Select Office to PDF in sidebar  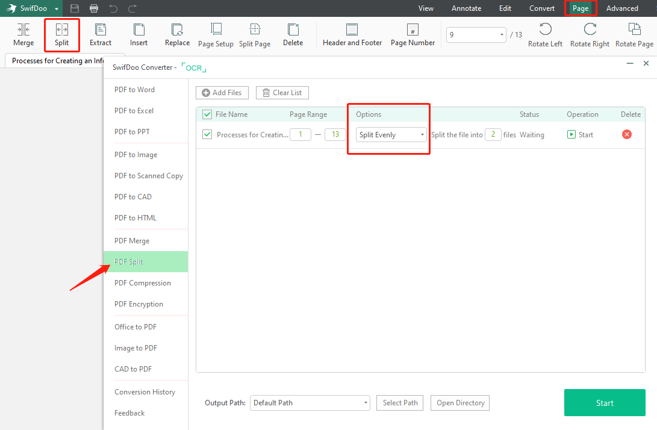click(135, 327)
